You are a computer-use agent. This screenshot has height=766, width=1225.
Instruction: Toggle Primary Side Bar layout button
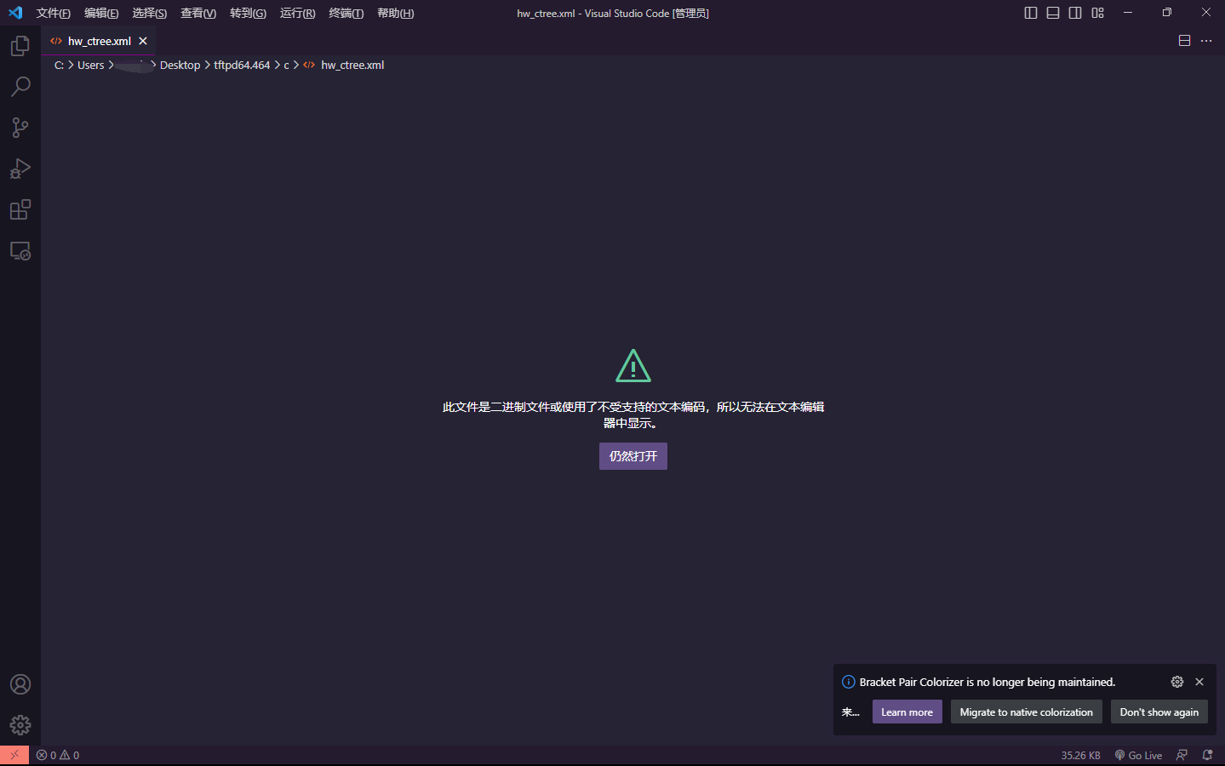click(x=1031, y=13)
